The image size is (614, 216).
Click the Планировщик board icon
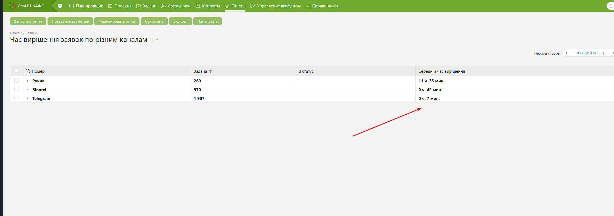tap(72, 6)
